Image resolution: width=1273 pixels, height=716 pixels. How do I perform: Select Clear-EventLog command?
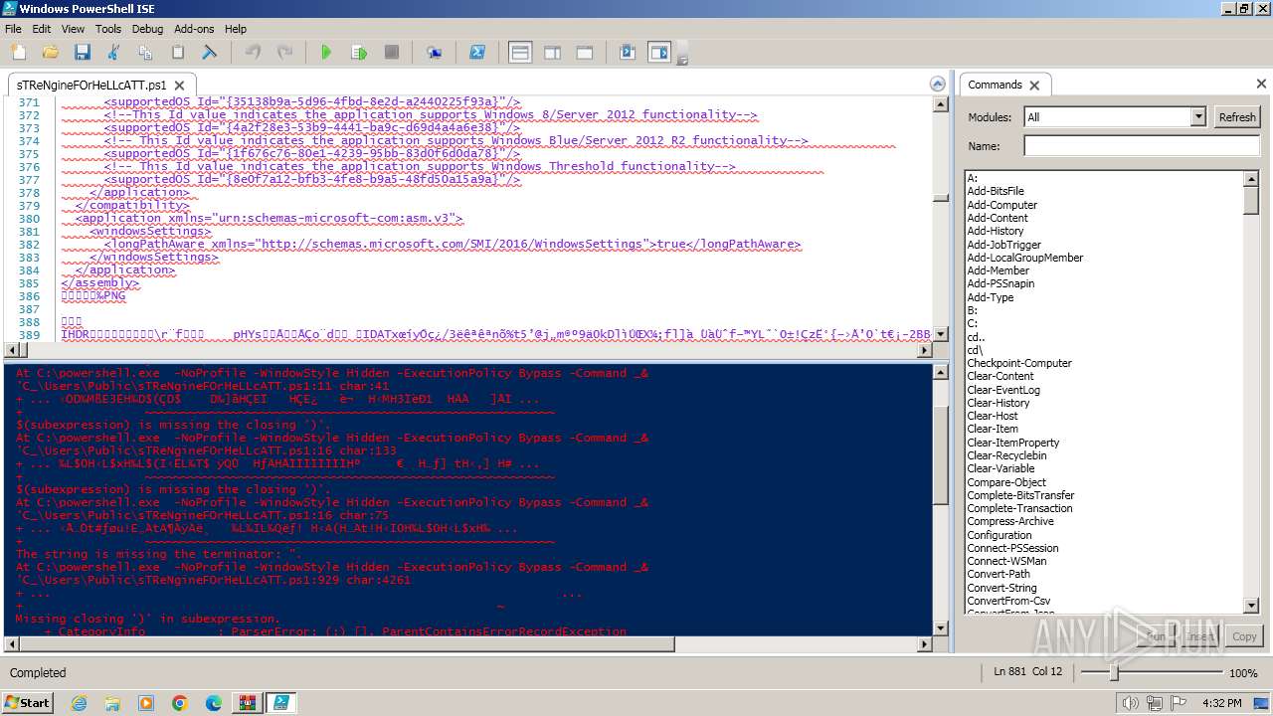tap(1003, 390)
